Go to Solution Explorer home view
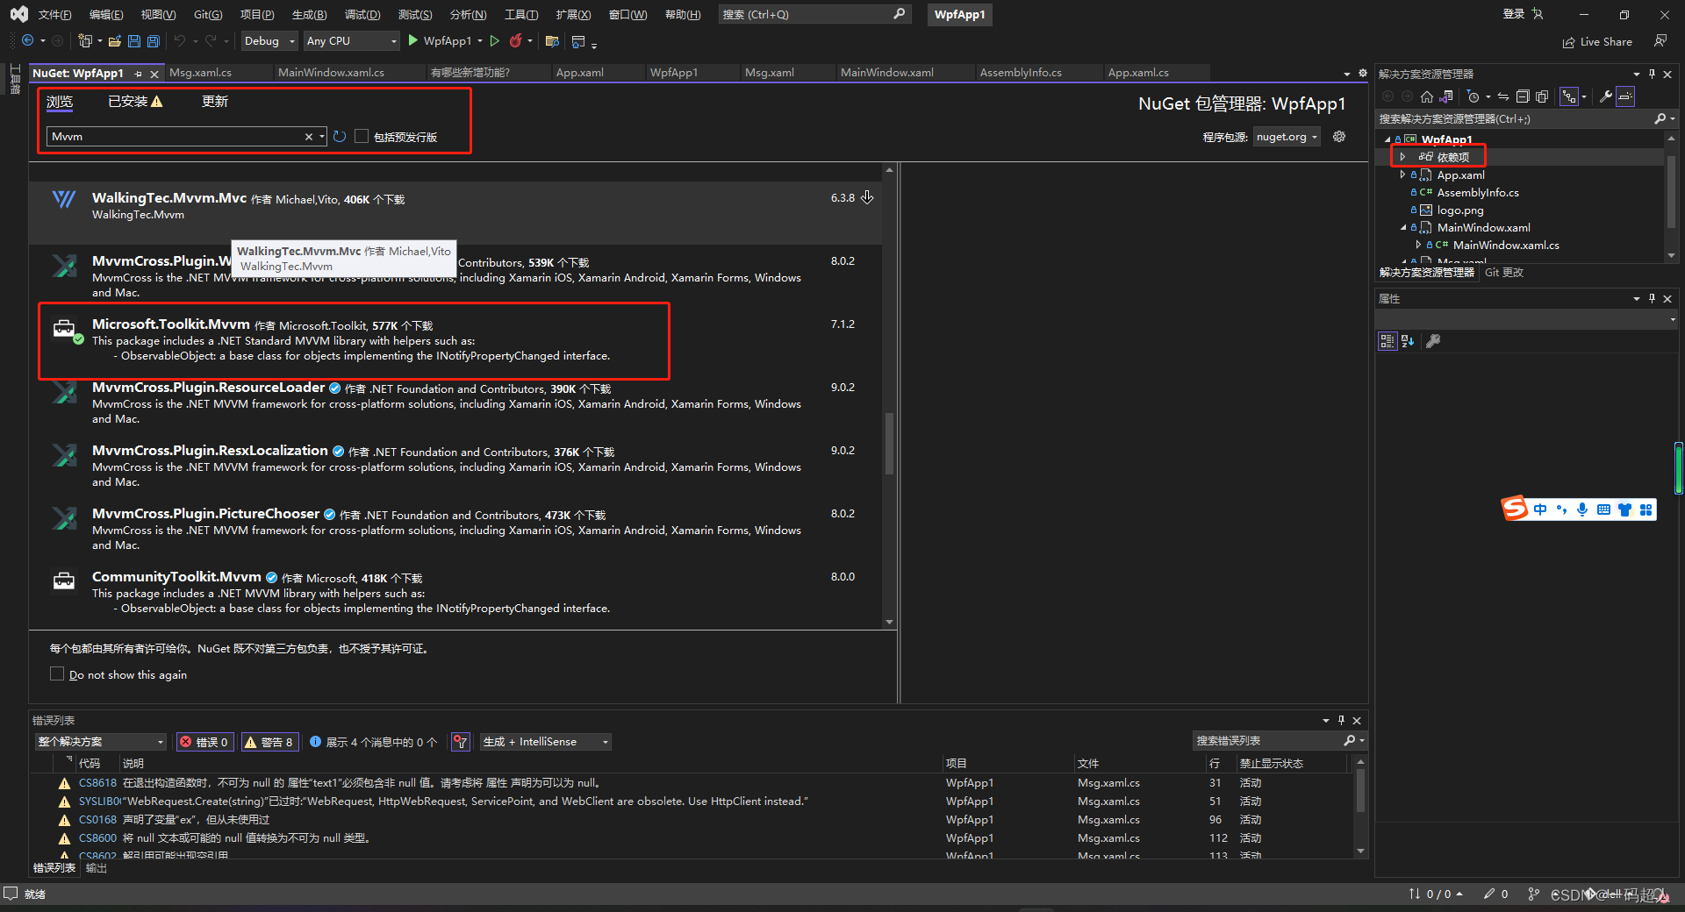Viewport: 1685px width, 912px height. pyautogui.click(x=1427, y=96)
